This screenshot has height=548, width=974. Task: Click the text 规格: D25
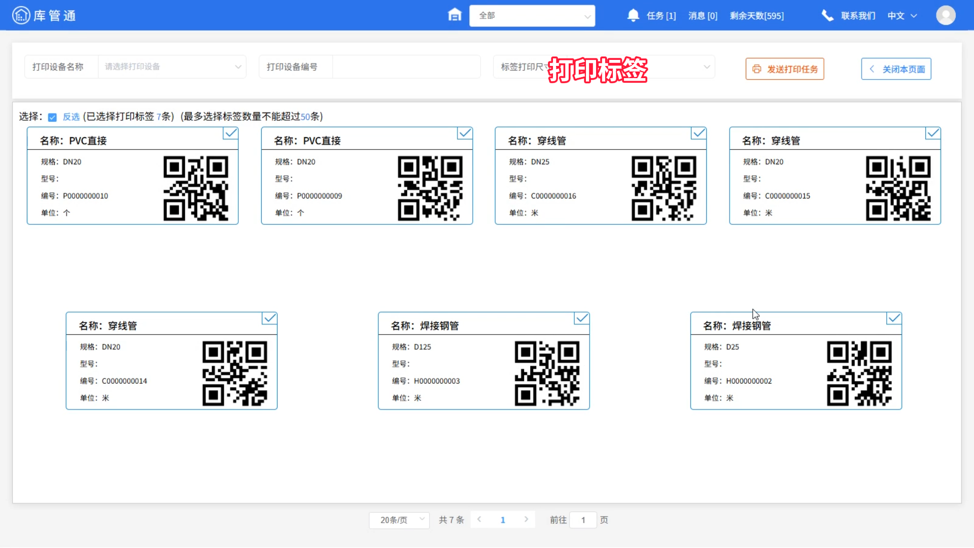point(721,347)
